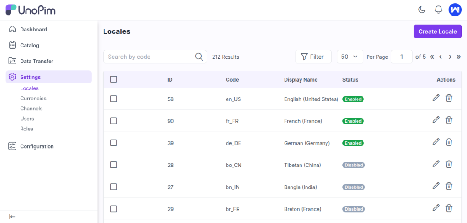Click the Create Locale button
The height and width of the screenshot is (223, 467).
[x=437, y=31]
